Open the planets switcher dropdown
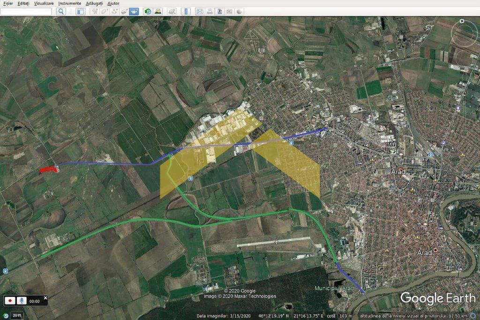This screenshot has height=320, width=480. click(x=172, y=11)
